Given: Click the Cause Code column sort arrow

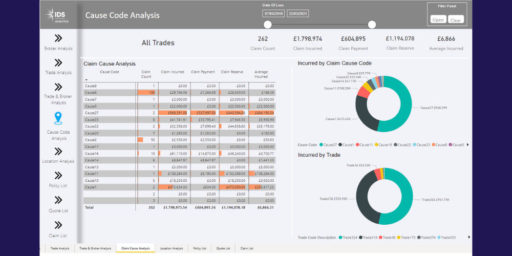Looking at the screenshot, I should (87, 80).
